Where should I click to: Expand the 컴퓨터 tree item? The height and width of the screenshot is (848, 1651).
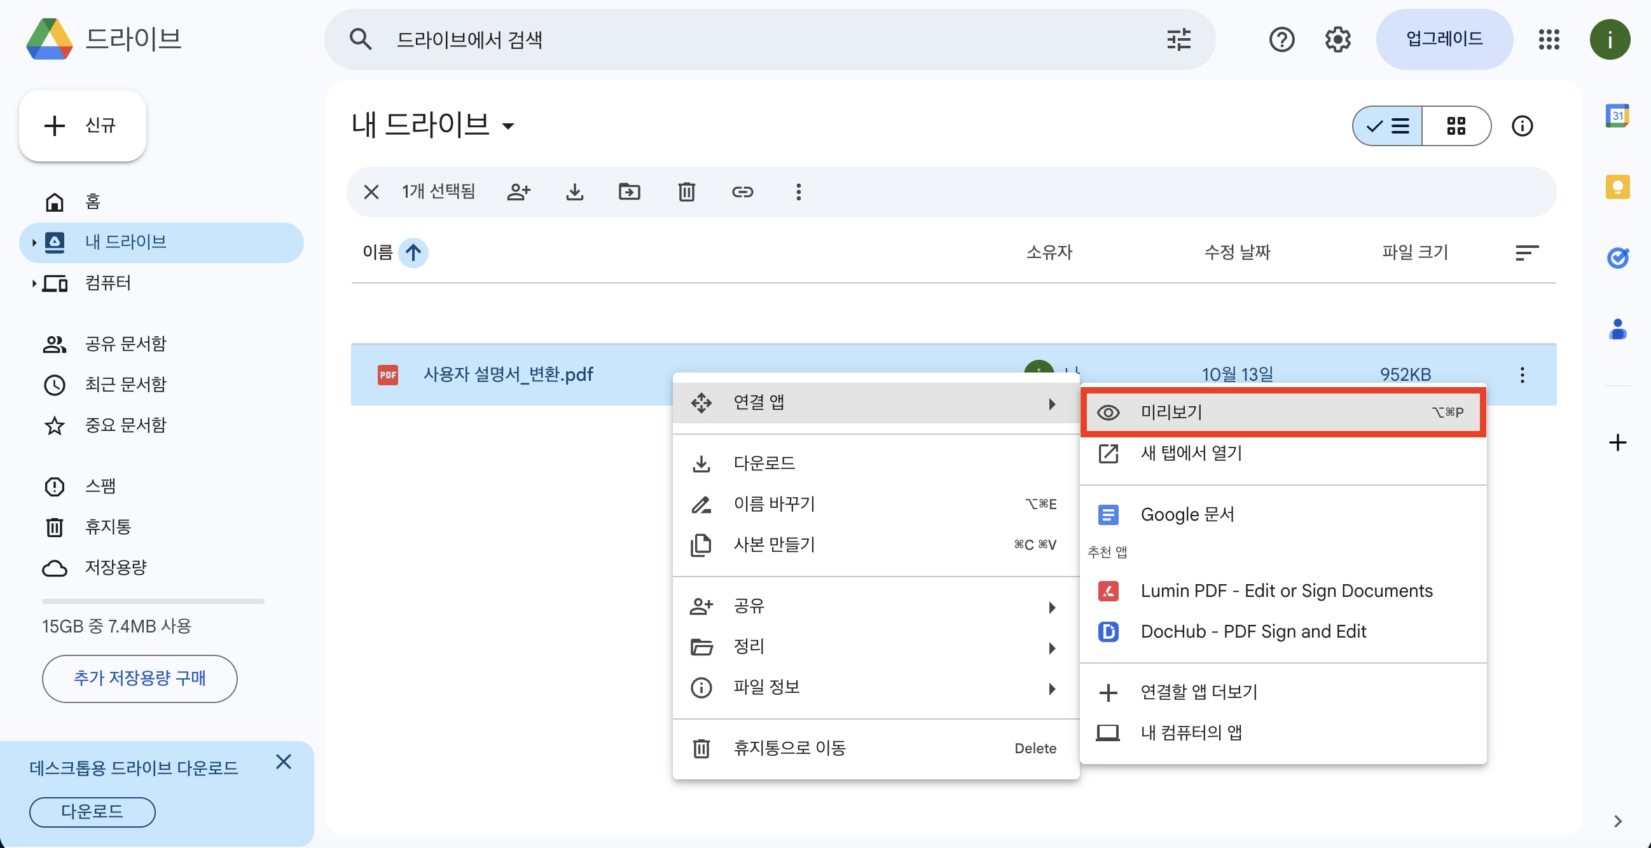(x=33, y=283)
